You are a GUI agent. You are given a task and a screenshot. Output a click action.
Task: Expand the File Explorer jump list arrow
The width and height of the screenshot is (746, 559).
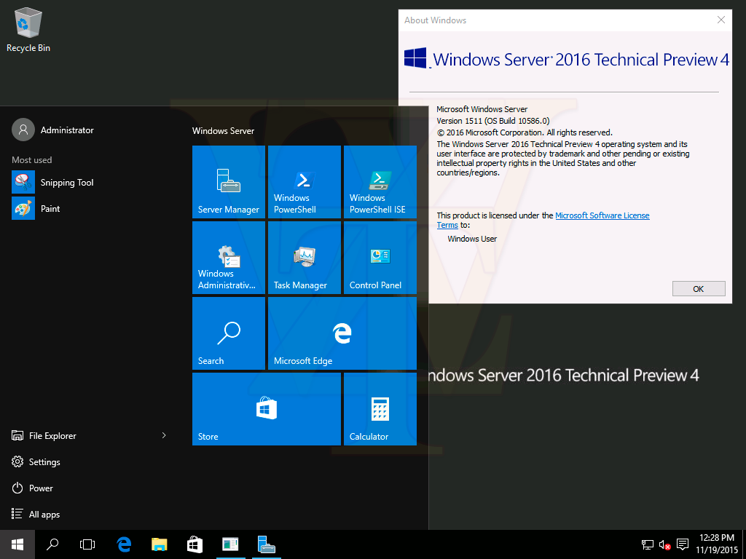pos(164,435)
